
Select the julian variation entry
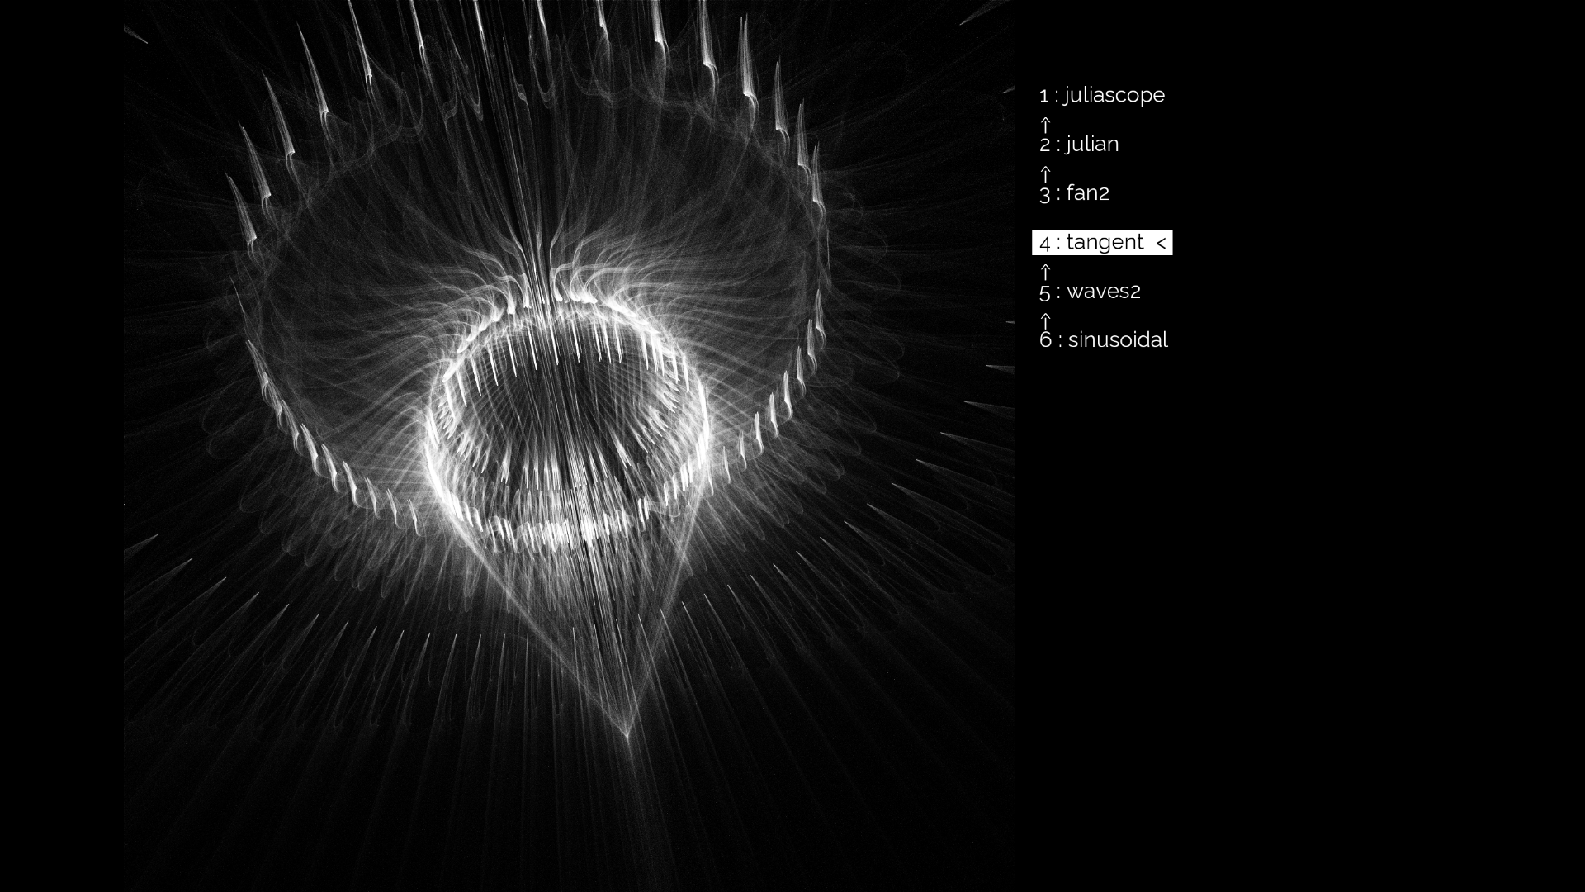point(1091,145)
